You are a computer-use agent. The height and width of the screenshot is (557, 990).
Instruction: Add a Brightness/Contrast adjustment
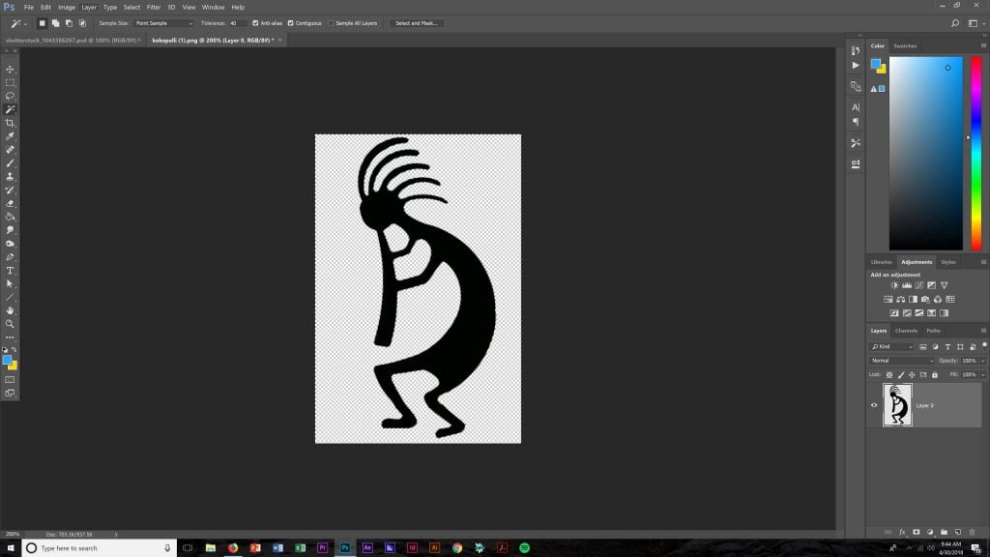(x=894, y=285)
